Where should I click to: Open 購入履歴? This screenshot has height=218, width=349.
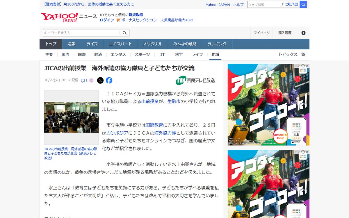pyautogui.click(x=285, y=33)
